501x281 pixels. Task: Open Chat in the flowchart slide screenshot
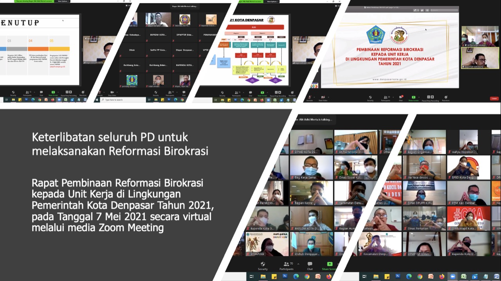tap(250, 94)
